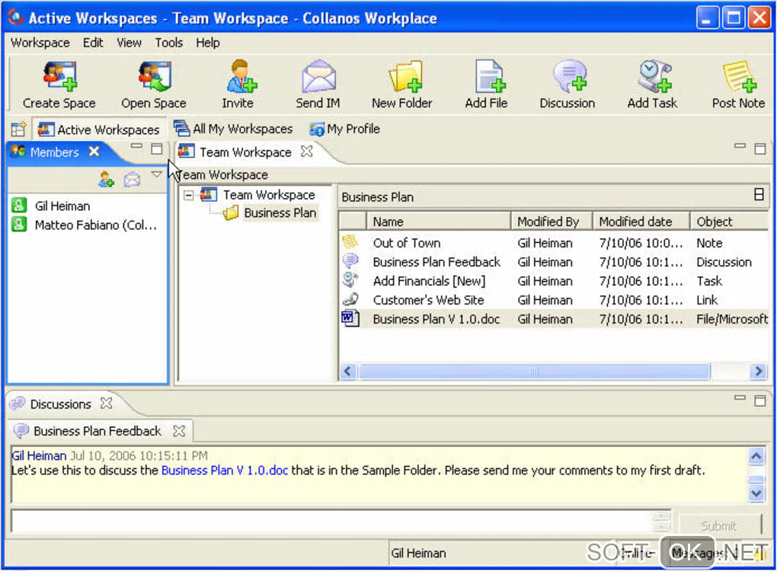This screenshot has height=571, width=777.
Task: Sort by the Modified date column header
Action: point(641,221)
